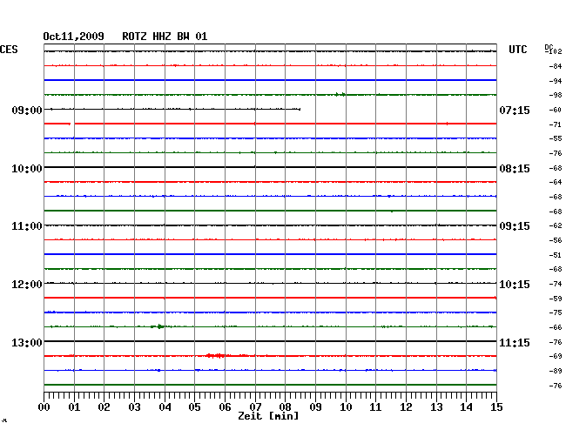The width and height of the screenshot is (566, 430).
Task: Click the Zeit [min] axis title
Action: [x=268, y=416]
